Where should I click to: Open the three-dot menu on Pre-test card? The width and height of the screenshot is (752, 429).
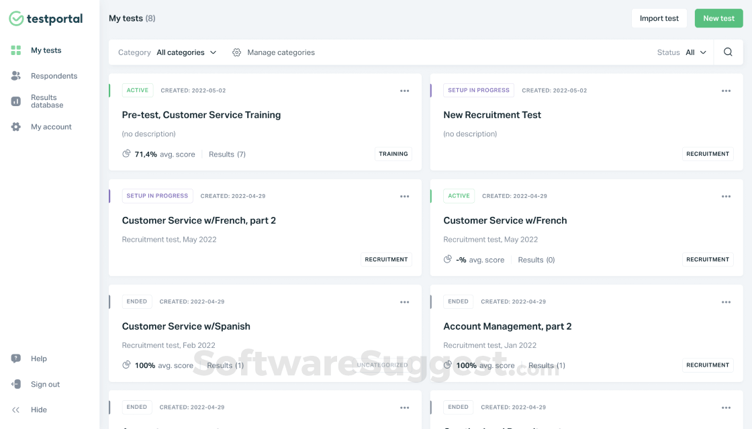click(404, 90)
